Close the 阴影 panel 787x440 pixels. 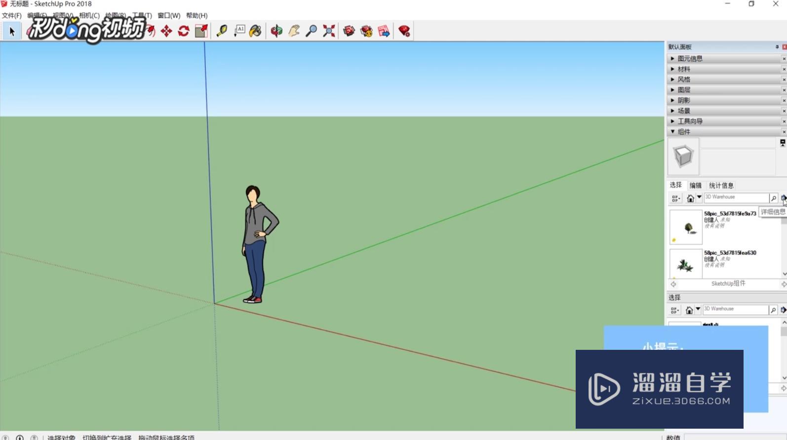click(784, 101)
